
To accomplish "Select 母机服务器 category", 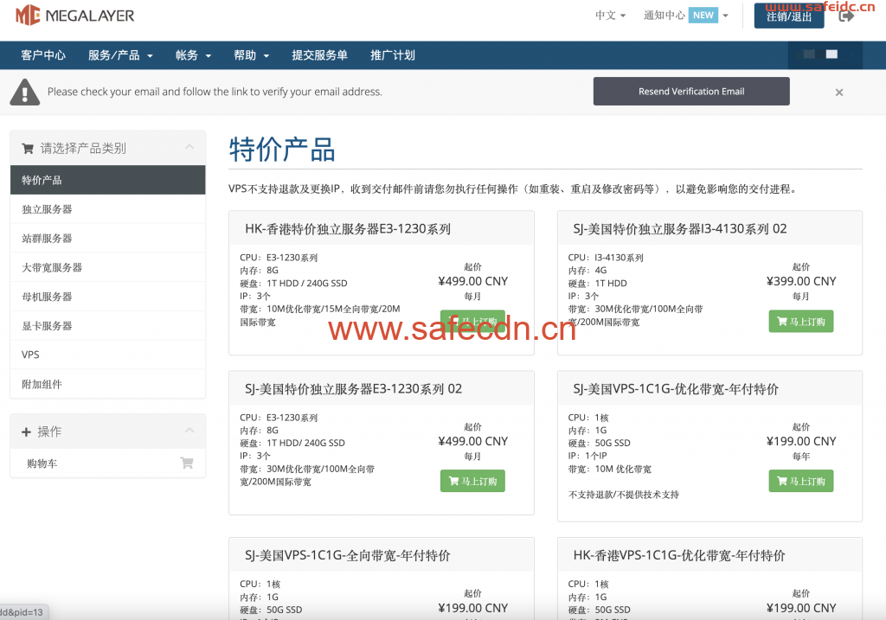I will [108, 297].
